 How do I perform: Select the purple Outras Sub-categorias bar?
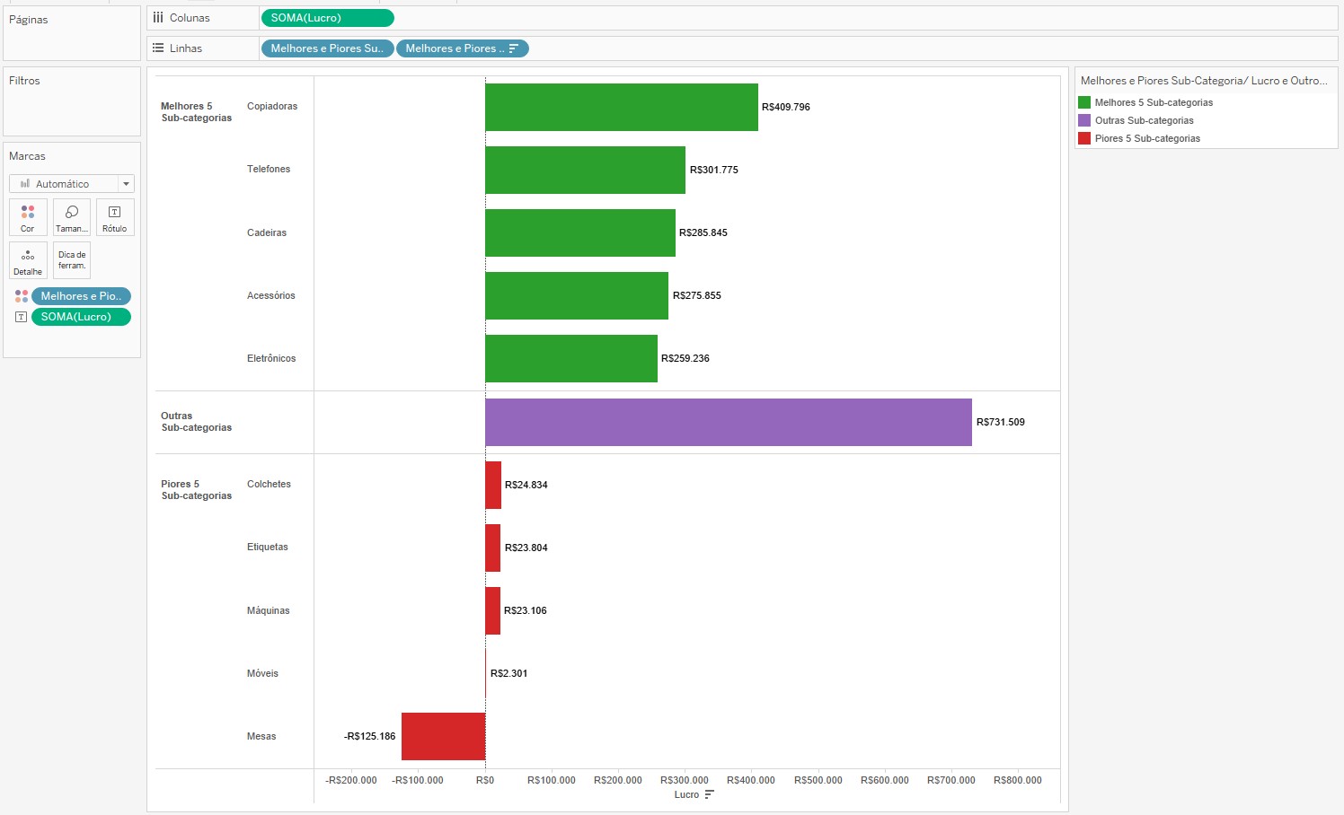point(729,423)
